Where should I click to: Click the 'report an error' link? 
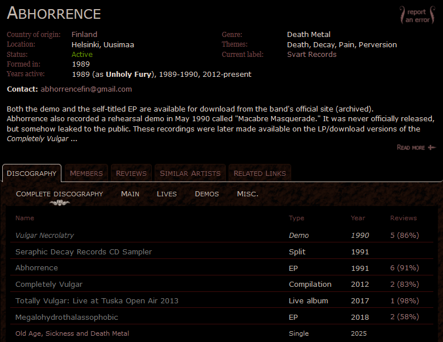pos(417,15)
